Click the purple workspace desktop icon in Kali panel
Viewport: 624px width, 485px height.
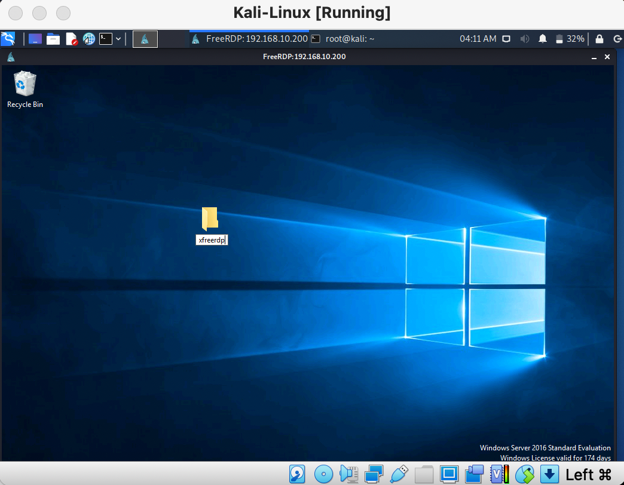tap(35, 39)
